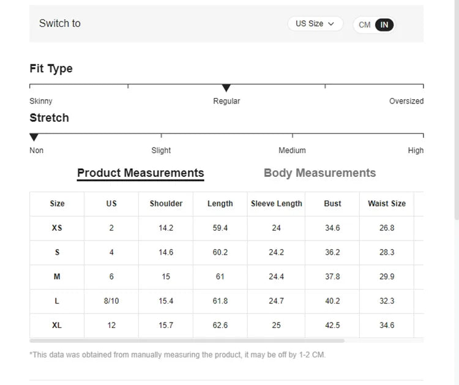Screen dimensions: 459x385
Task: Click the Bust column header
Action: pyautogui.click(x=332, y=204)
